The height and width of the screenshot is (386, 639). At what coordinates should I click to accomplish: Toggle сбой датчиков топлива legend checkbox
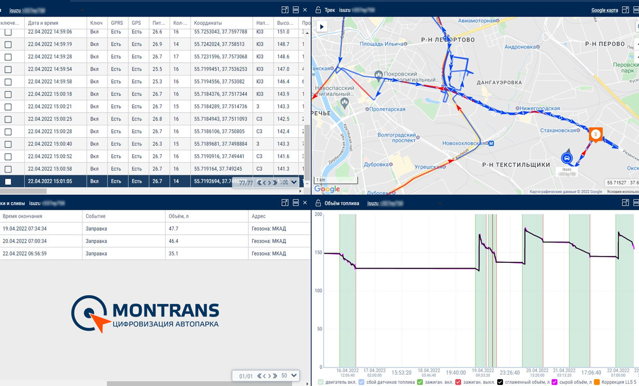pos(362,382)
